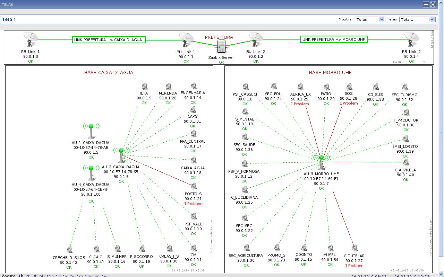Open the ENGENHARIA dish icon
Screen dimensions: 444x277
(x=193, y=86)
